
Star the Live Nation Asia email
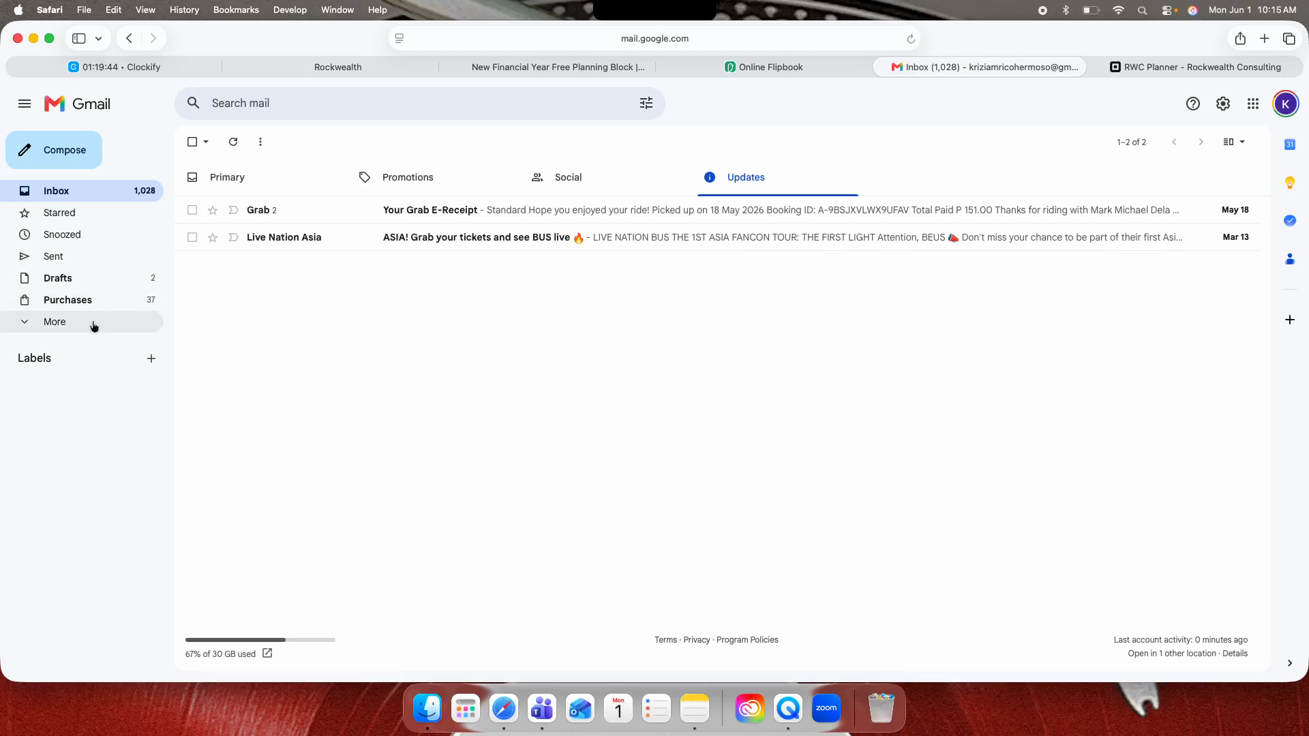click(213, 237)
